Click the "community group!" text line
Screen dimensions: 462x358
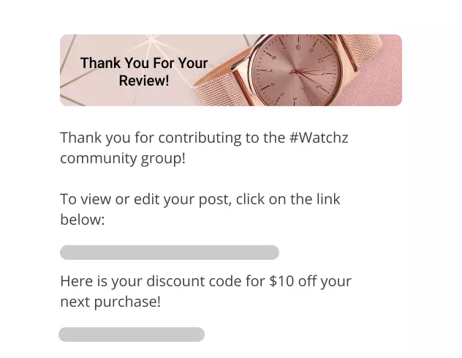pyautogui.click(x=123, y=158)
